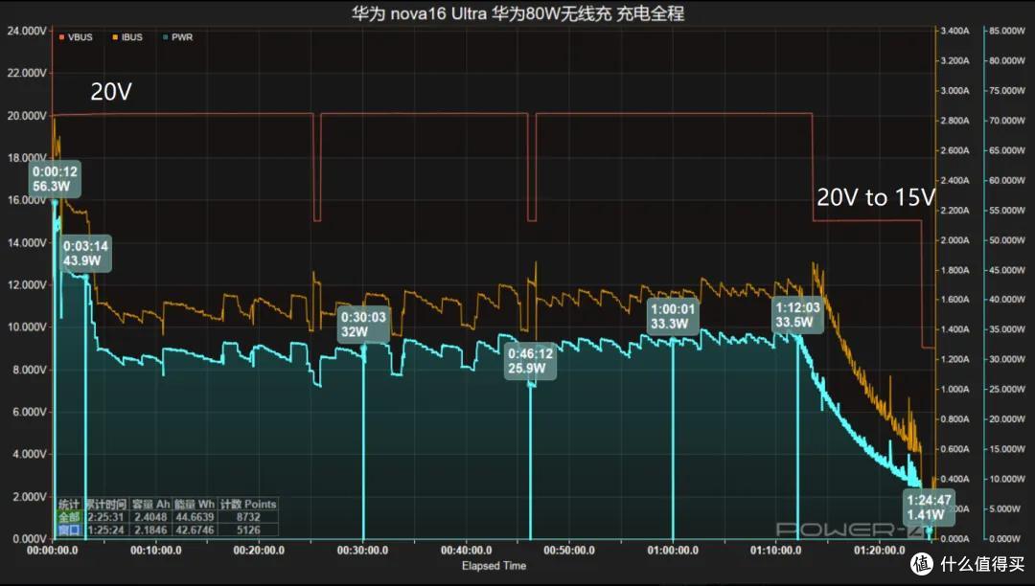Click the 1.000A current axis label
1035x586 pixels.
[954, 389]
